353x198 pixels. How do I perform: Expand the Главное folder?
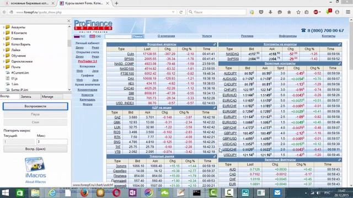tap(4, 38)
